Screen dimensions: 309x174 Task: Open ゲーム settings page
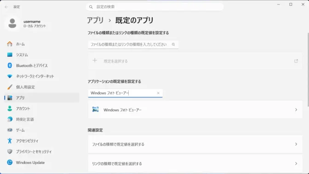(x=41, y=130)
